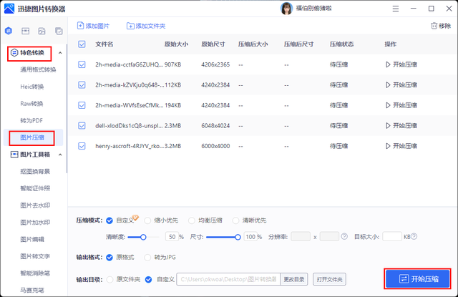Click the blue hexagon icon in sidebar
This screenshot has height=297, width=458.
tap(9, 31)
